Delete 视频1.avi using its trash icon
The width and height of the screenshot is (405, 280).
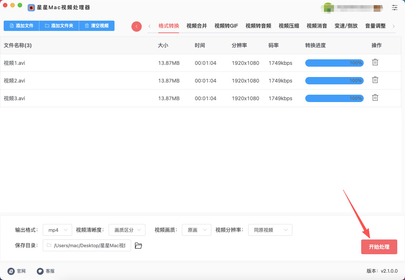tap(375, 62)
